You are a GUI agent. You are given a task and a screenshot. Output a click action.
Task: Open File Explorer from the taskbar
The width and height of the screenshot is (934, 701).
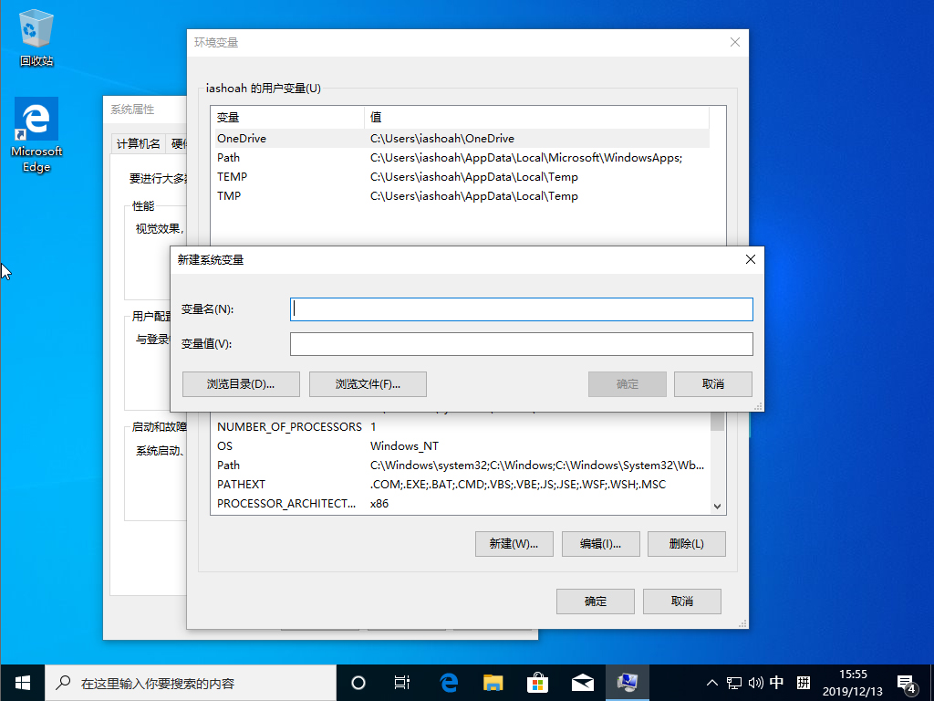tap(493, 682)
